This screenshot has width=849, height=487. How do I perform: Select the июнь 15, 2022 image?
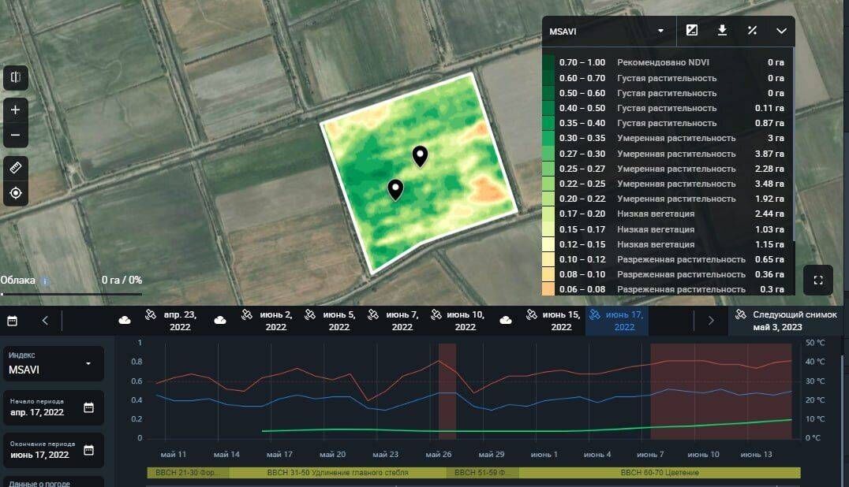click(554, 321)
